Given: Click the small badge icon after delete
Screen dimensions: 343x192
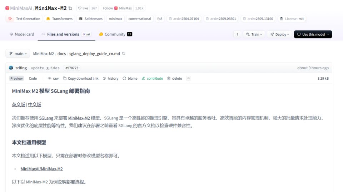Looking at the screenshot, I should click(188, 78).
